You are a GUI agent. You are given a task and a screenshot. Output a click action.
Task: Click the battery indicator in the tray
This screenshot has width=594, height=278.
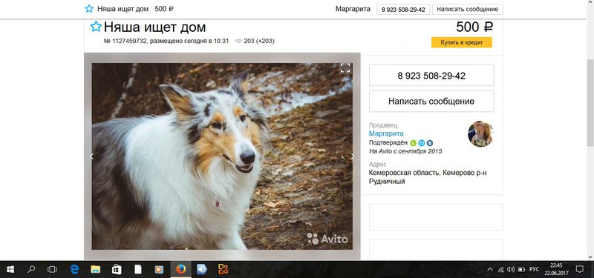(521, 270)
